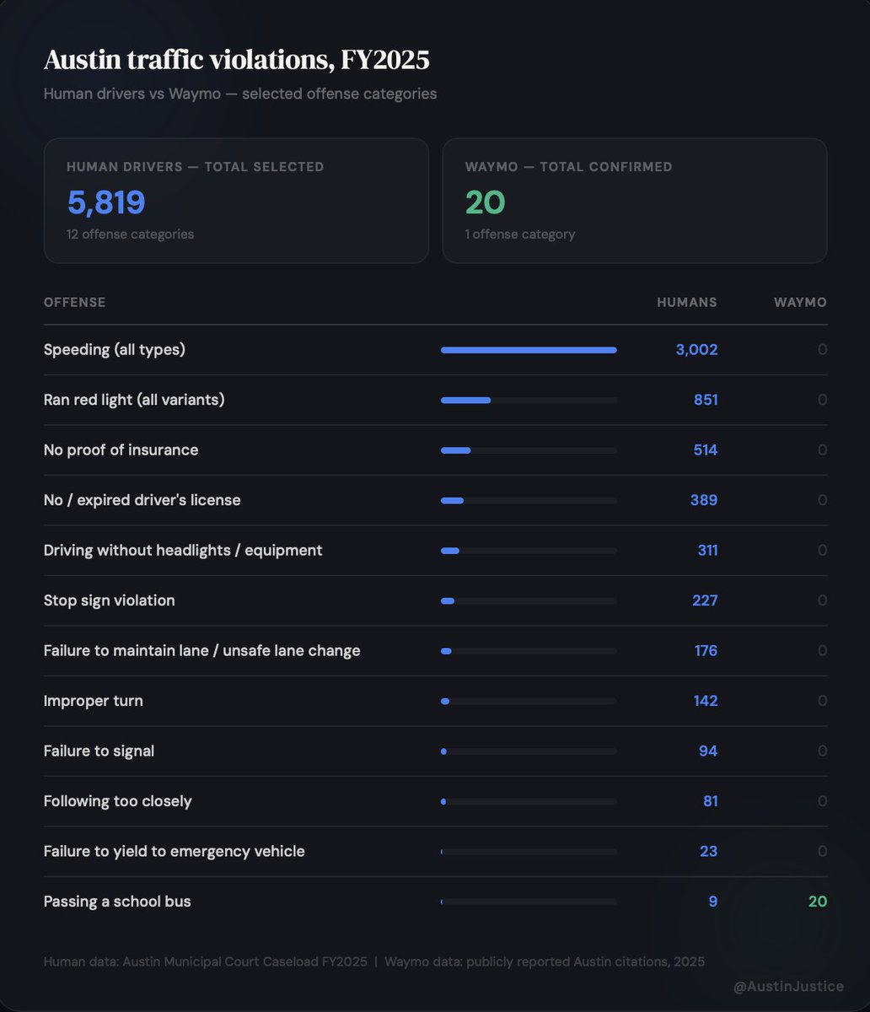Select Driving without headlights / equipment label
This screenshot has height=1012, width=870.
coord(183,550)
